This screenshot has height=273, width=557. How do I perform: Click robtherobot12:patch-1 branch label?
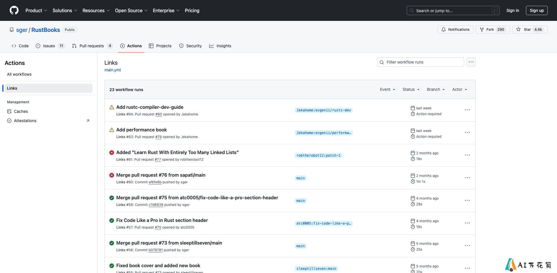(319, 156)
